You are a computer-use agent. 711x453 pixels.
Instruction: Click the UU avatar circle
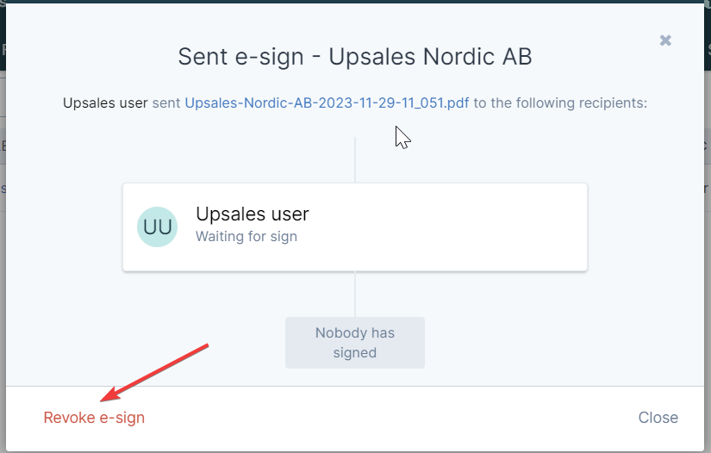(x=158, y=227)
